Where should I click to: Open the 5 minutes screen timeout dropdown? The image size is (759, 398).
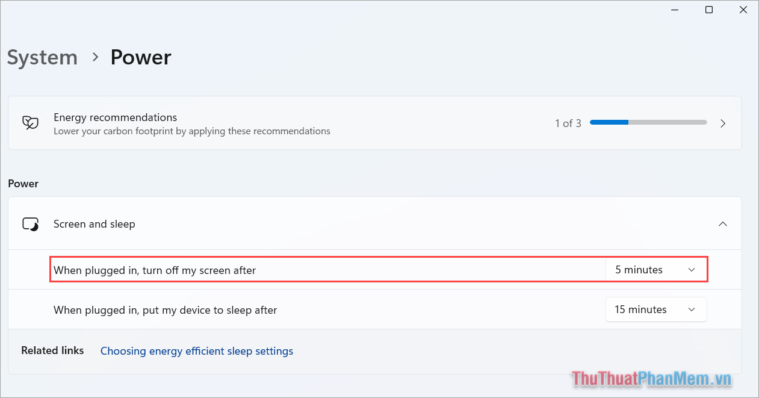[656, 270]
